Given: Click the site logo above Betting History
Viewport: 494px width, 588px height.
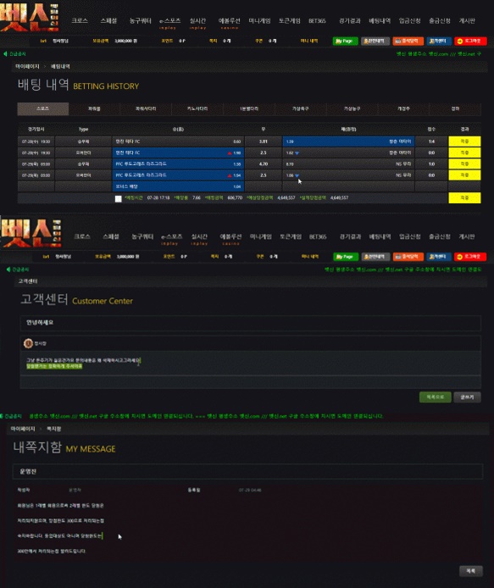Looking at the screenshot, I should point(30,17).
